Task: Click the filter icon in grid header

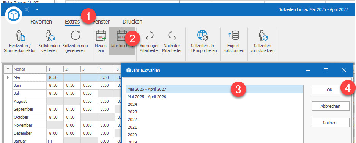Action: (x=8, y=69)
